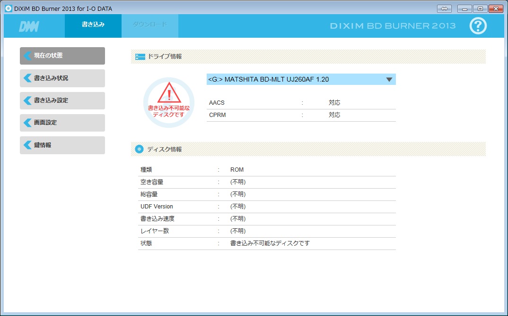Viewport: 508px width, 316px height.
Task: Maximize the DiXiM BD Burner window
Action: click(480, 8)
